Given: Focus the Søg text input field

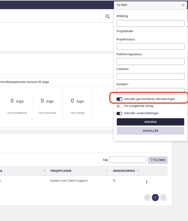Looking at the screenshot, I should [128, 160].
